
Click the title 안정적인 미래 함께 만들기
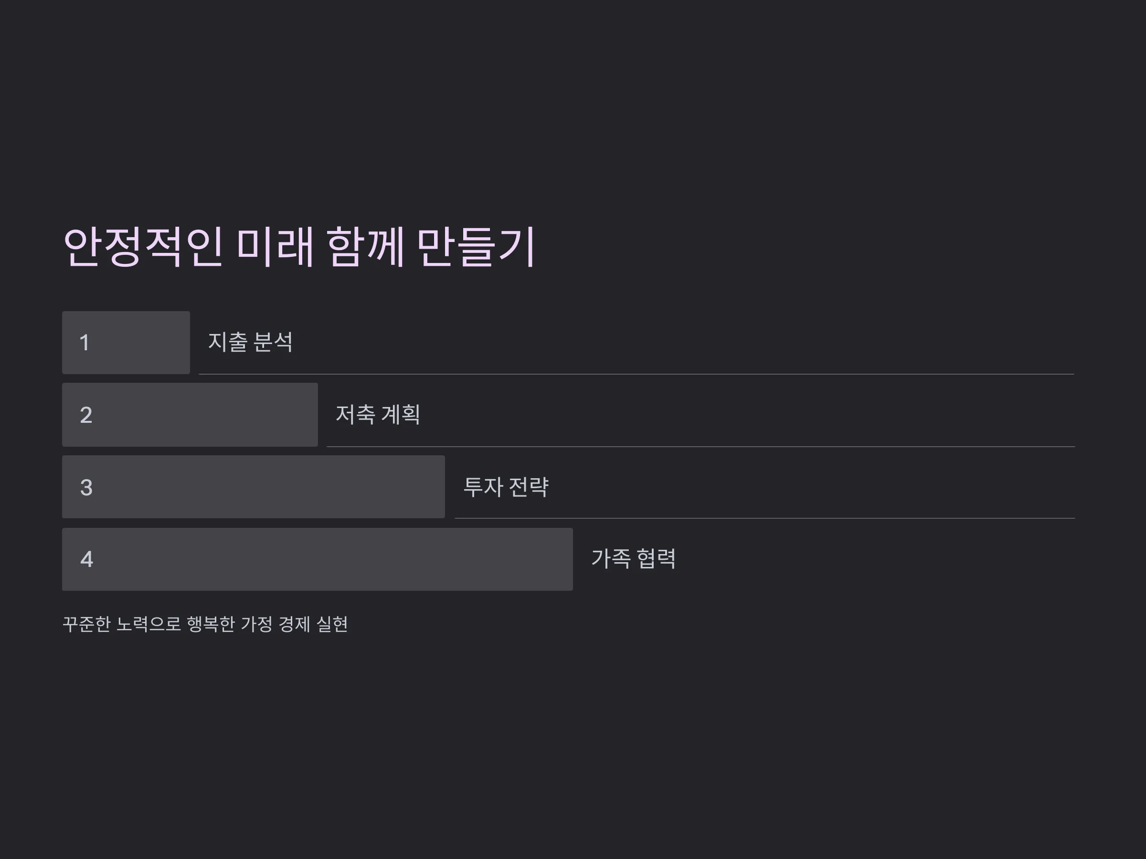click(299, 247)
